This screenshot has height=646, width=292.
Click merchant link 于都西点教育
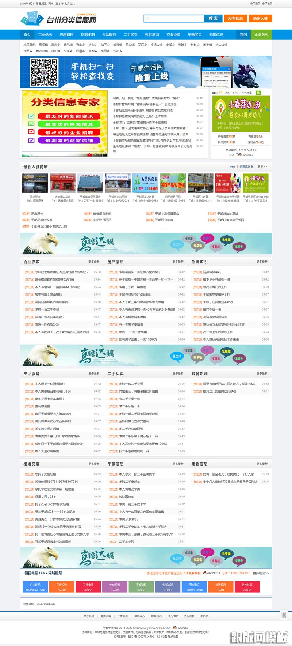click(x=164, y=220)
